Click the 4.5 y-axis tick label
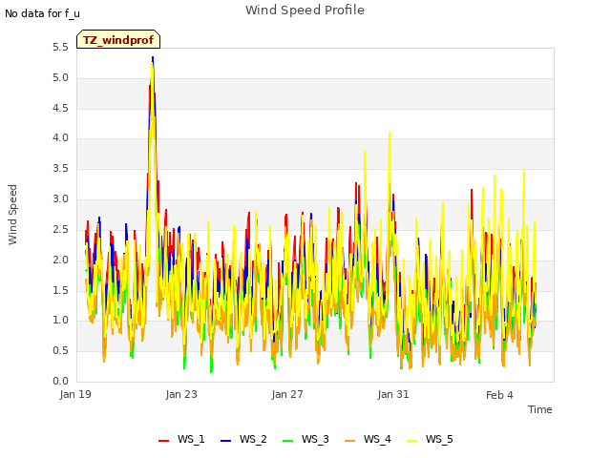The image size is (611, 458). click(x=60, y=108)
